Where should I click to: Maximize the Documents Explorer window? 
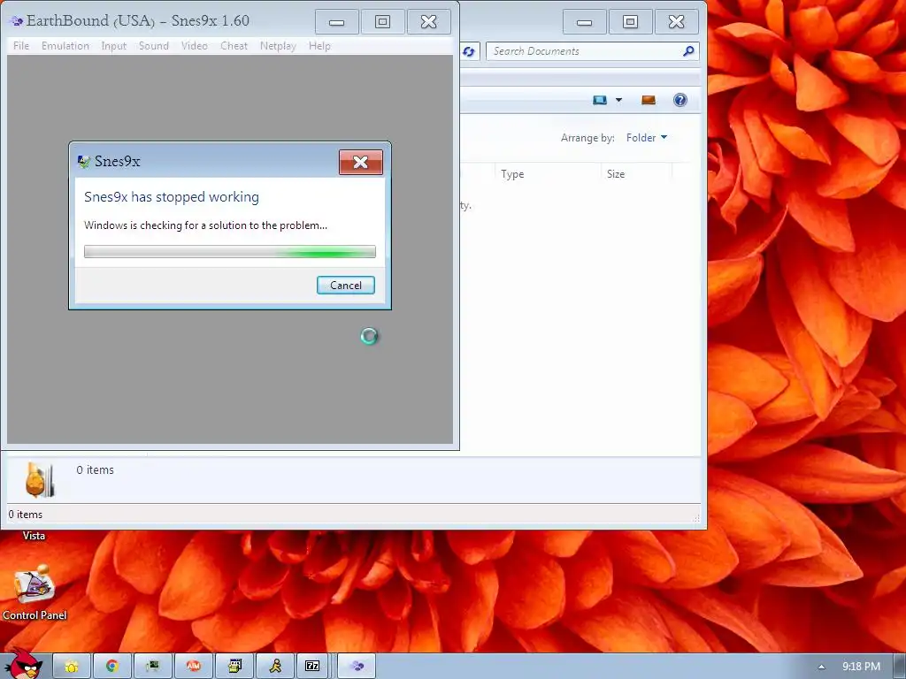pos(630,22)
